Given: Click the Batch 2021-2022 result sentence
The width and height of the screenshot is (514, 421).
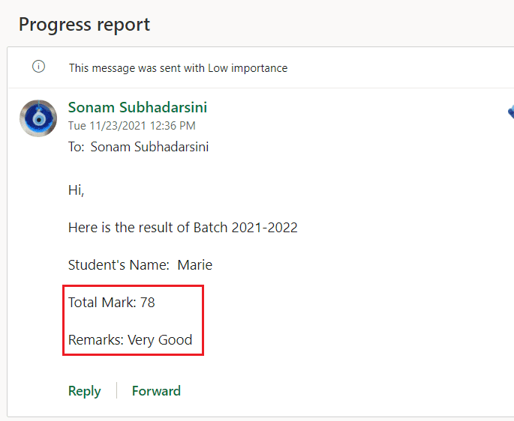Looking at the screenshot, I should pyautogui.click(x=183, y=228).
